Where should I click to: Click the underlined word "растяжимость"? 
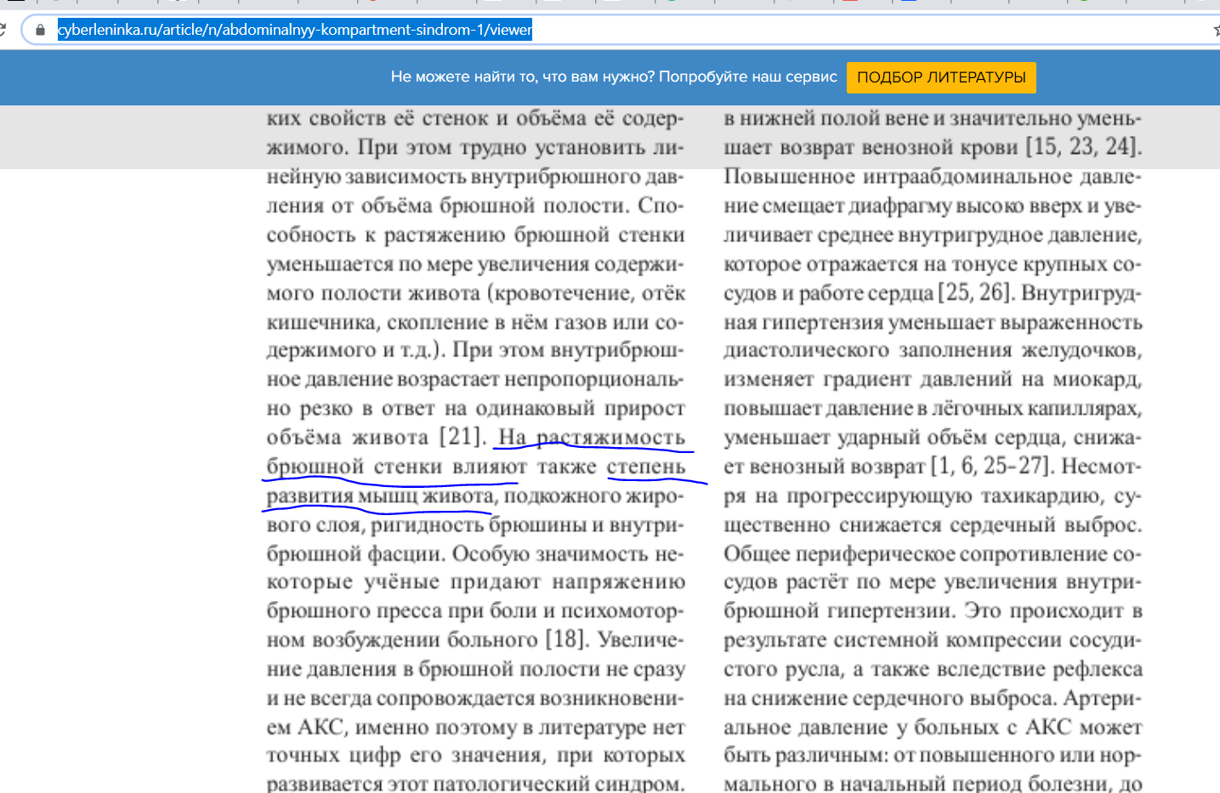point(610,437)
